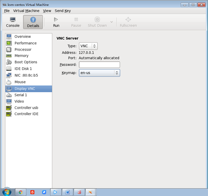208x196 pixels.
Task: Expand the Shut Down options arrow
Action: pyautogui.click(x=112, y=22)
